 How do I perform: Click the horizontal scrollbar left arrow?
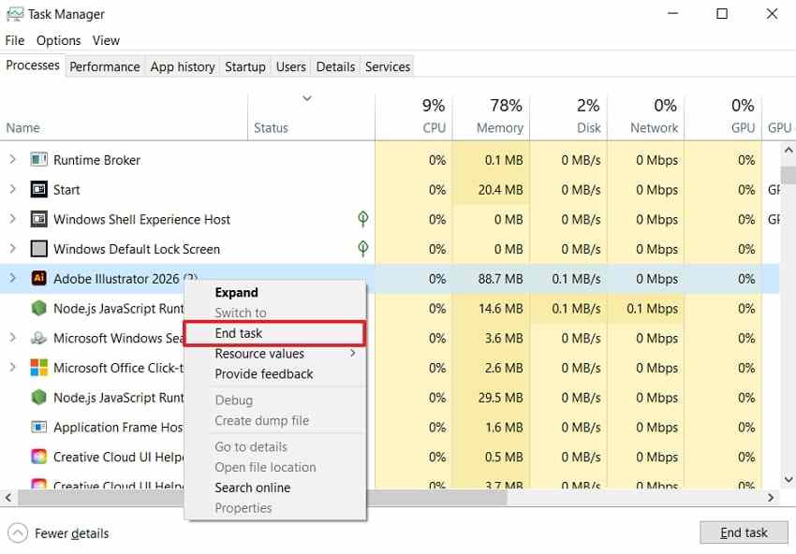tap(8, 498)
